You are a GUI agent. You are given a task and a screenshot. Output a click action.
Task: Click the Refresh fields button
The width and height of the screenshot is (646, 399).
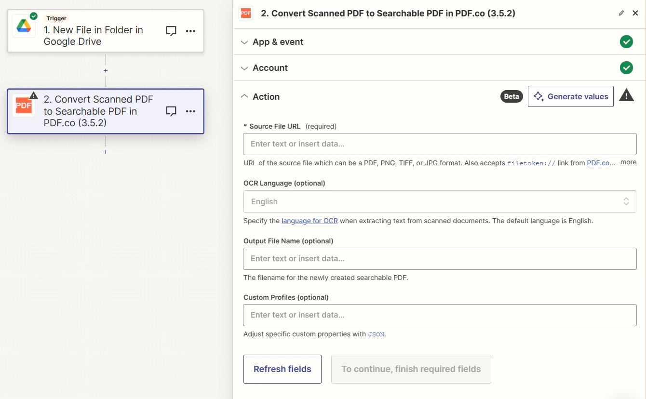(283, 369)
